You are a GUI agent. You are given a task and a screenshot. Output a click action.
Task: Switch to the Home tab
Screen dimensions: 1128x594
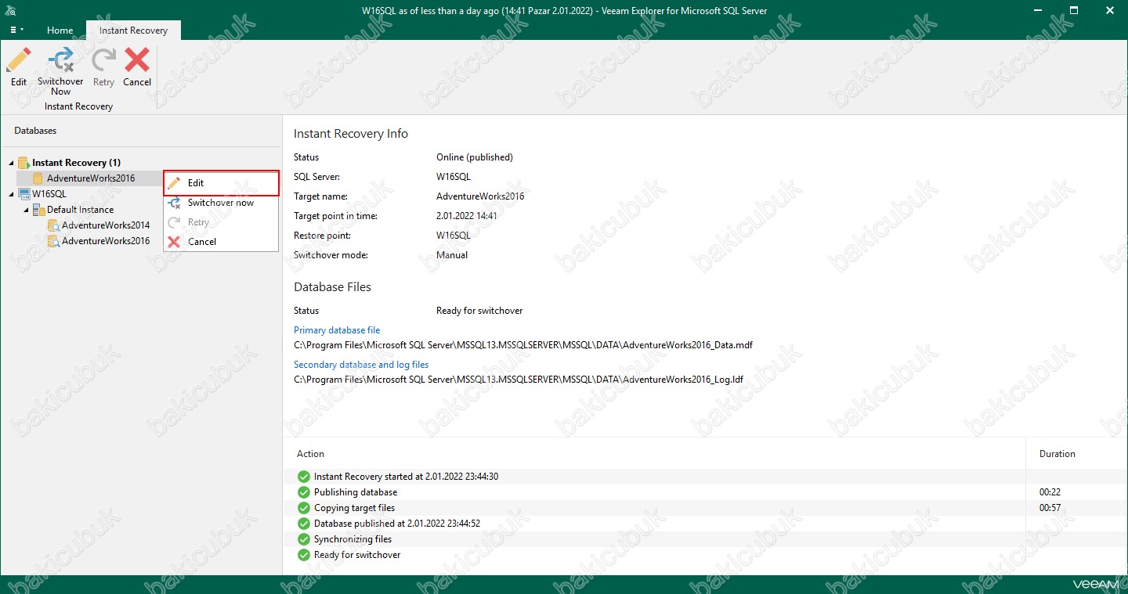60,31
